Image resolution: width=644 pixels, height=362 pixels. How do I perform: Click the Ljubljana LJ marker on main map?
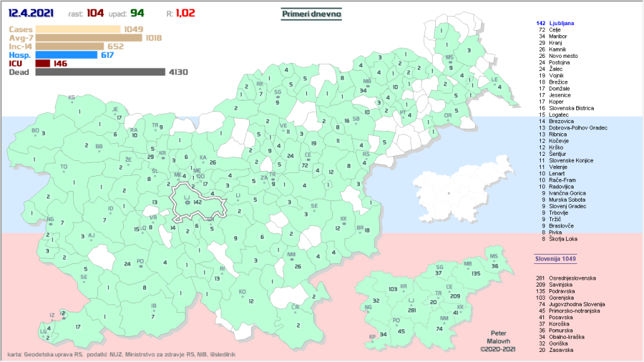(x=187, y=202)
